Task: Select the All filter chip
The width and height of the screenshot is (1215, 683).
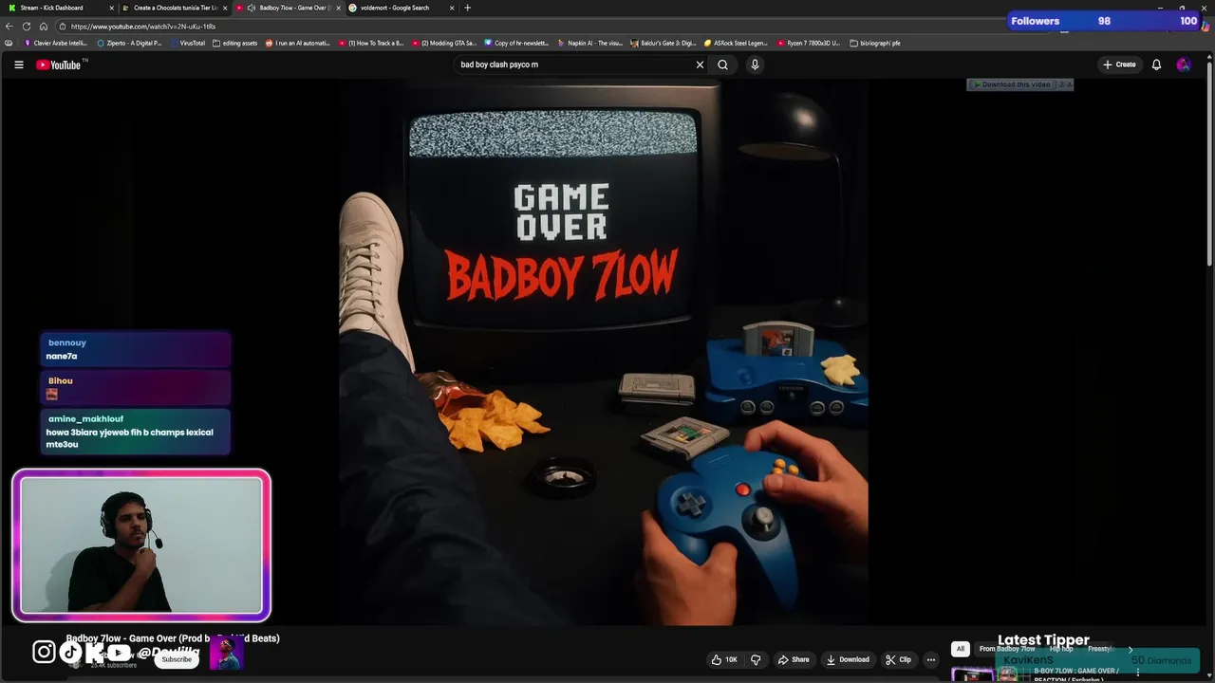Action: (x=961, y=649)
